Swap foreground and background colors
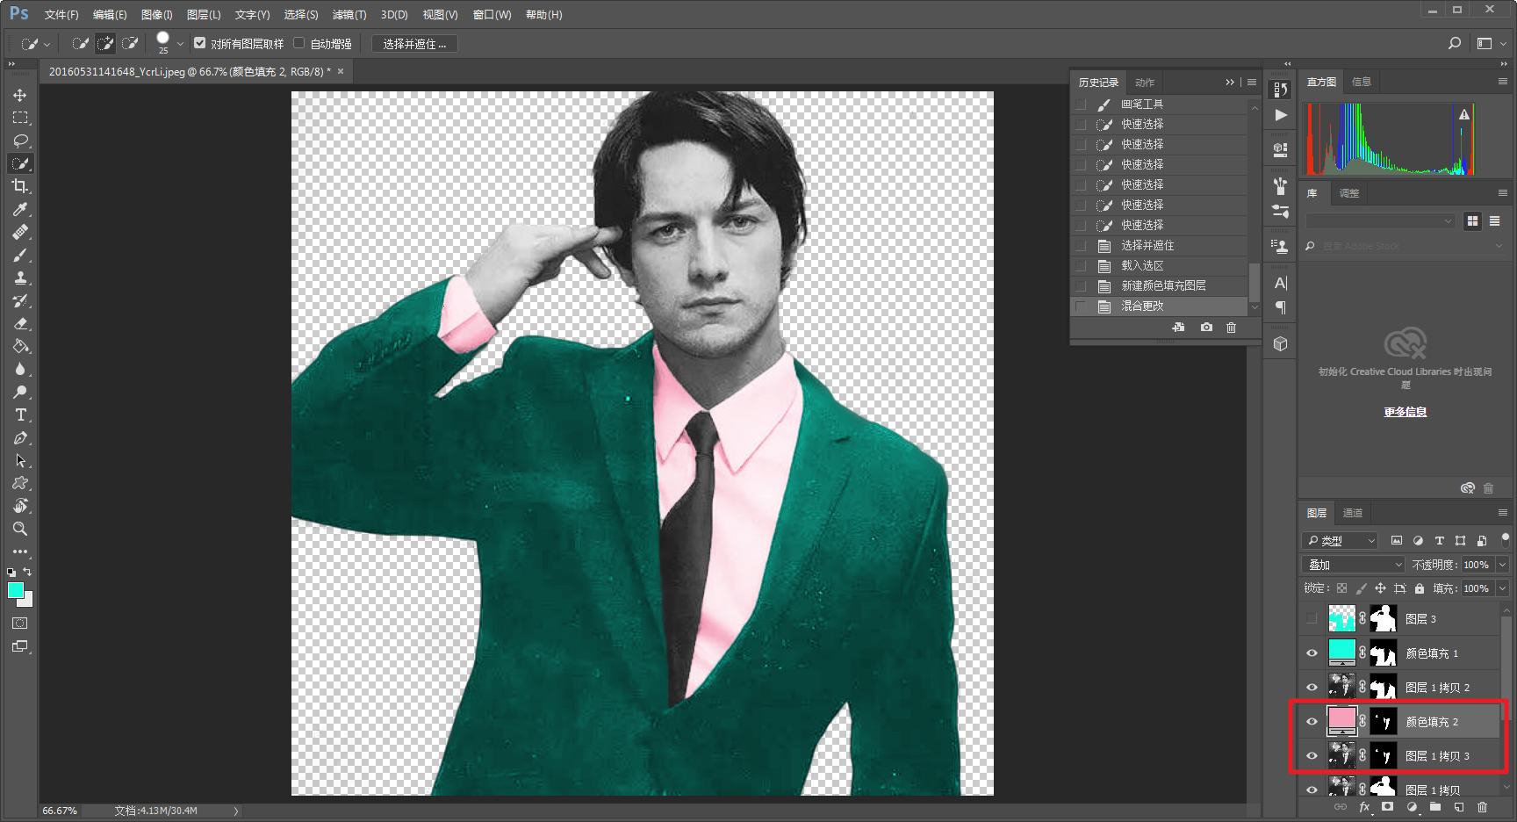 pos(27,572)
